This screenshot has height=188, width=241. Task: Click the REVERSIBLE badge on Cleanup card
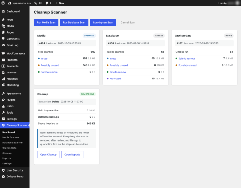88,94
